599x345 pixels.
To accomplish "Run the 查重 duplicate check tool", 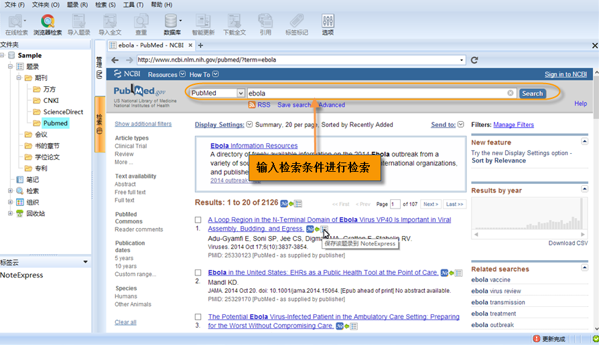I will (141, 24).
